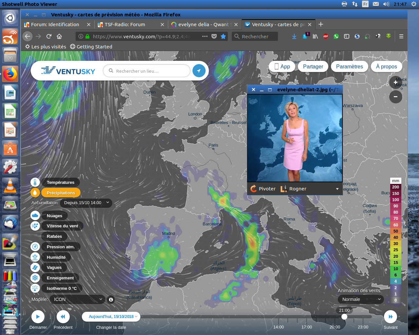
Task: Open the date selector Aujourd'hui 15/10/2018
Action: tap(111, 317)
